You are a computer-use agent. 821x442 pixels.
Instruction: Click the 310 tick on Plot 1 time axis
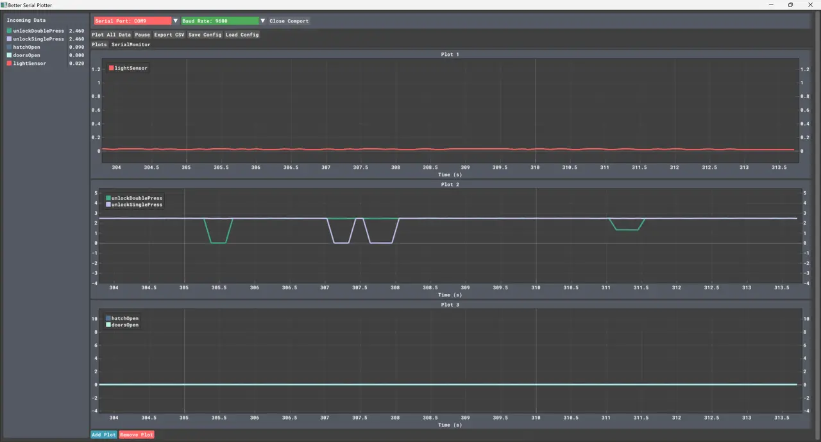535,167
